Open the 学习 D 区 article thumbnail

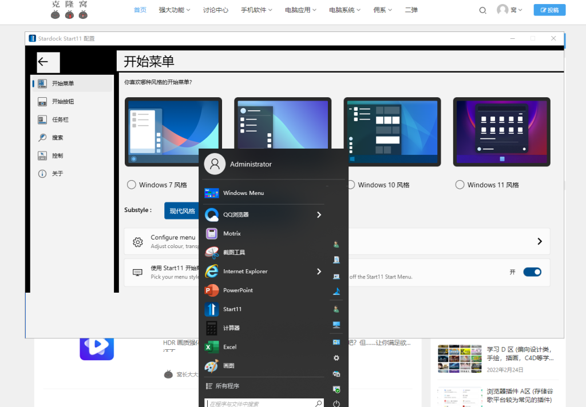pyautogui.click(x=460, y=359)
